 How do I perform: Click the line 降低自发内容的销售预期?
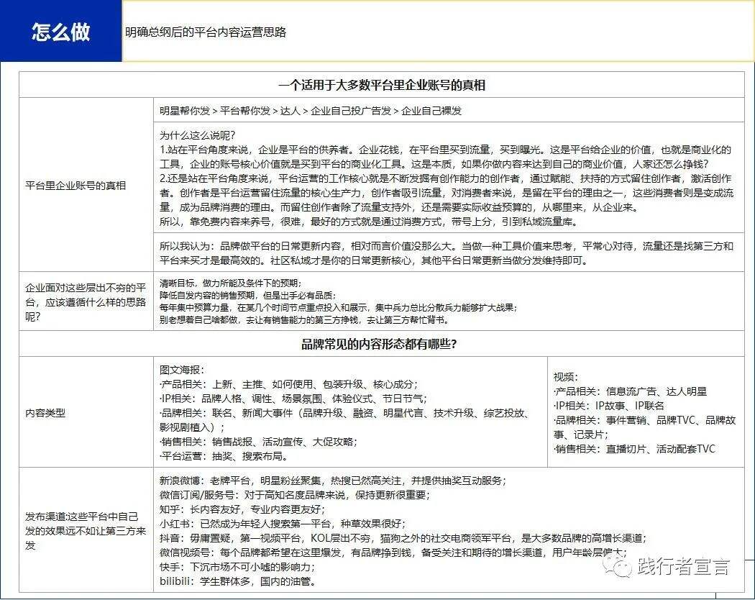click(x=248, y=295)
